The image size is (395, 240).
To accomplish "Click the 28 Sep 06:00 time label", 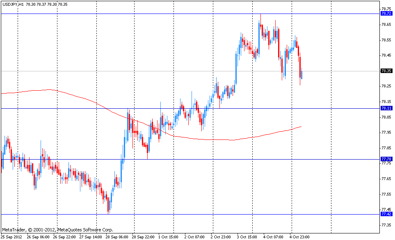I will coord(118,237).
